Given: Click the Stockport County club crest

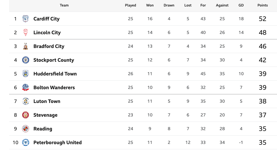Looking at the screenshot, I should click(26, 60).
